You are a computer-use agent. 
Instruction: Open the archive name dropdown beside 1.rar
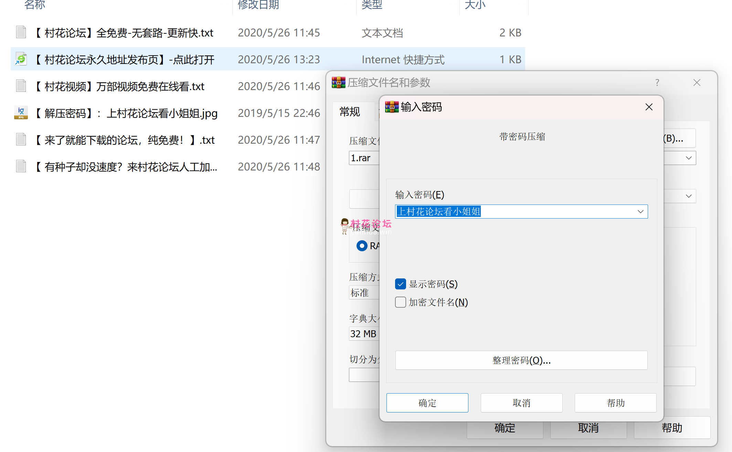click(688, 158)
